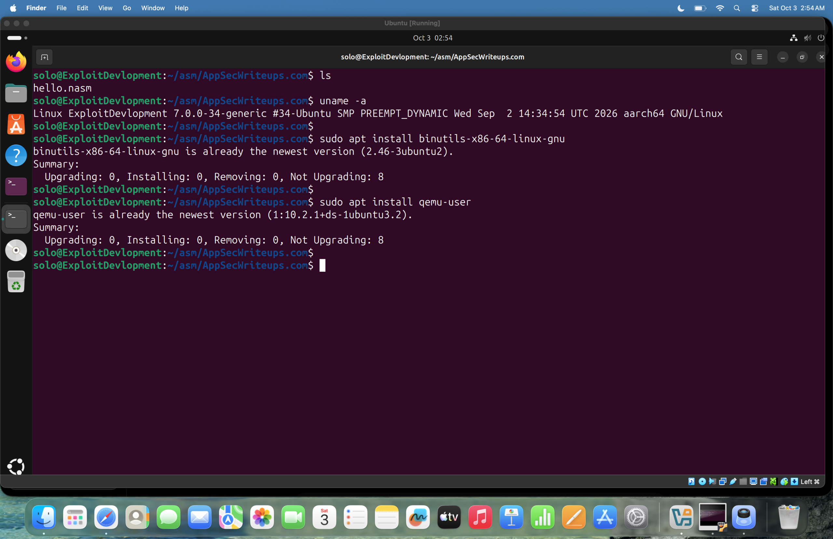
Task: Open Spotlight search in menu bar
Action: [737, 8]
